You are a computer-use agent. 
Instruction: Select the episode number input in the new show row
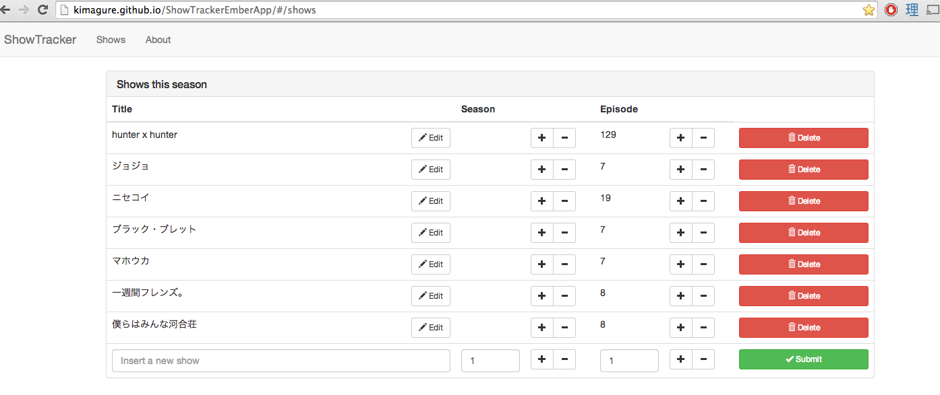click(x=628, y=360)
